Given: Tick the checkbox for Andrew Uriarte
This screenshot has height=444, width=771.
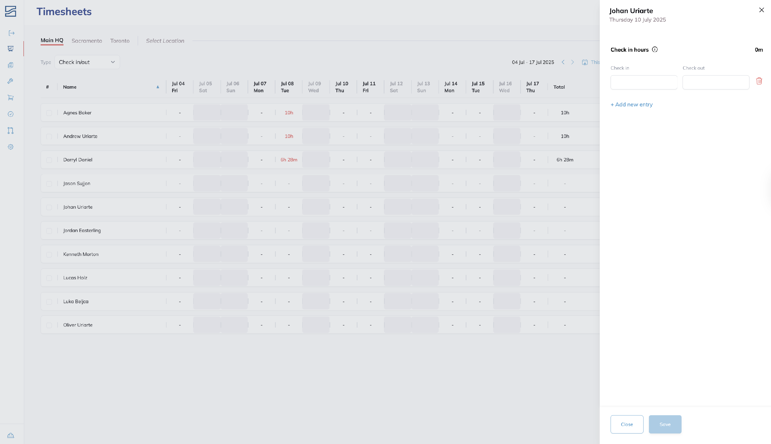Looking at the screenshot, I should pyautogui.click(x=49, y=136).
